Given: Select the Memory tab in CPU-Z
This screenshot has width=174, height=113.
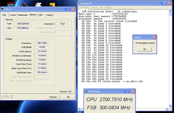Looking at the screenshot, I should 33,15.
